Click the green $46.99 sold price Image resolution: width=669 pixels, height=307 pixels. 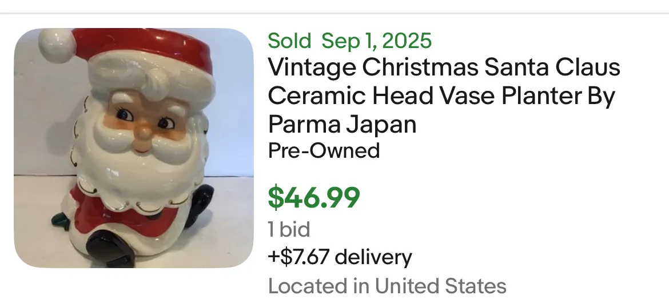coord(314,197)
